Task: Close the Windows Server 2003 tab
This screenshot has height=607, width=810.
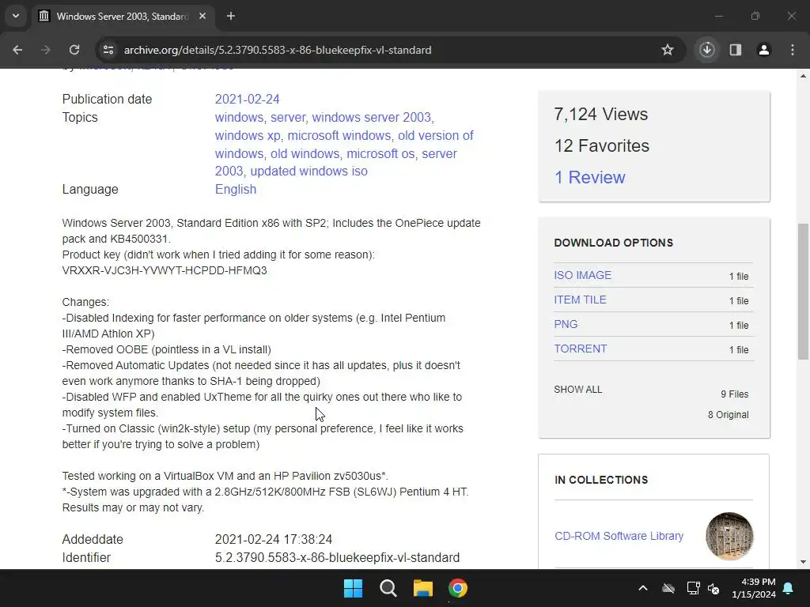Action: (x=202, y=16)
